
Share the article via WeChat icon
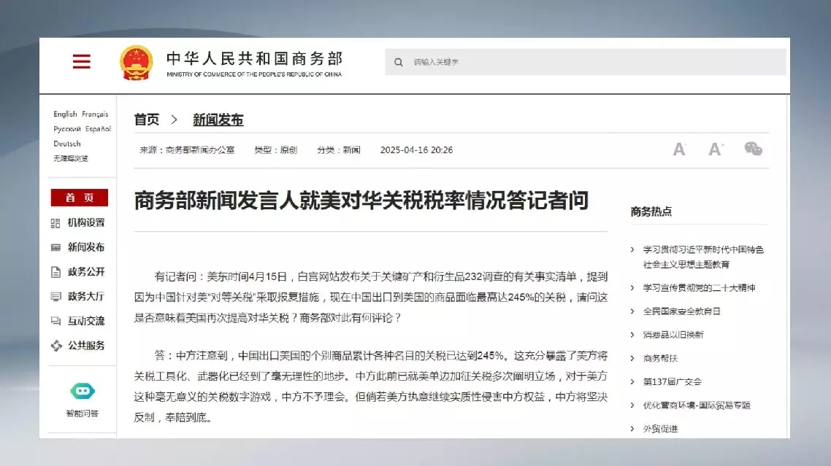[x=753, y=149]
